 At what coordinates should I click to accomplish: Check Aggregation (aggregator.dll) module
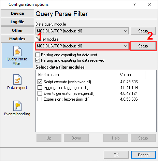tap(40, 88)
